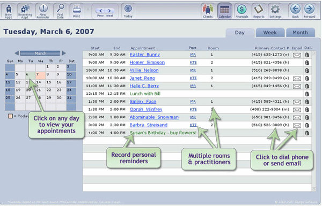This screenshot has width=322, height=206.
Task: Open the Find Date tool
Action: click(60, 11)
